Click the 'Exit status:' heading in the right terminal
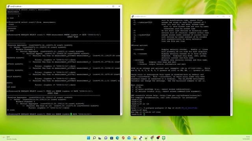The width and height of the screenshot is (252, 141). (x=137, y=85)
